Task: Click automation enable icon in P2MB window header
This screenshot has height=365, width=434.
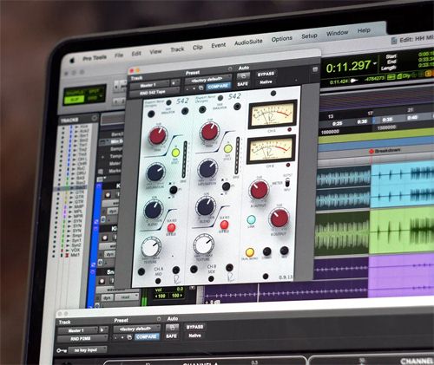Action: [x=172, y=328]
